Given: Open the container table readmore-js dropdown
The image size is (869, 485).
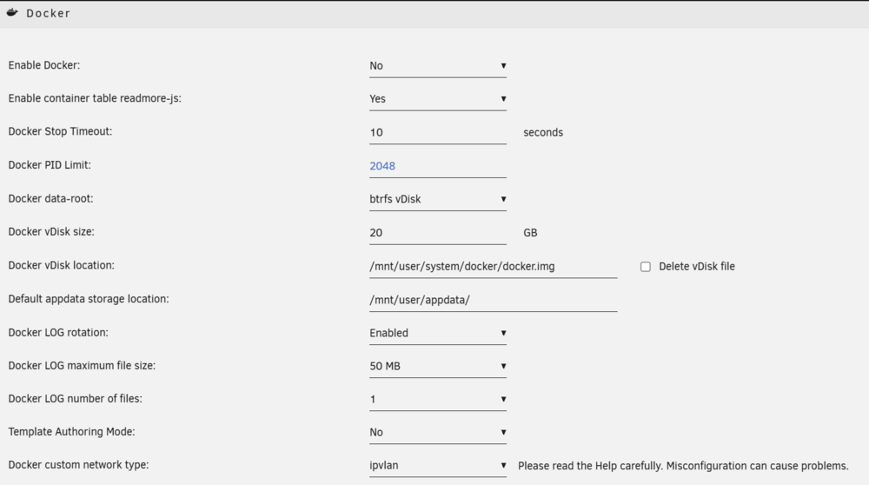Looking at the screenshot, I should [x=438, y=99].
